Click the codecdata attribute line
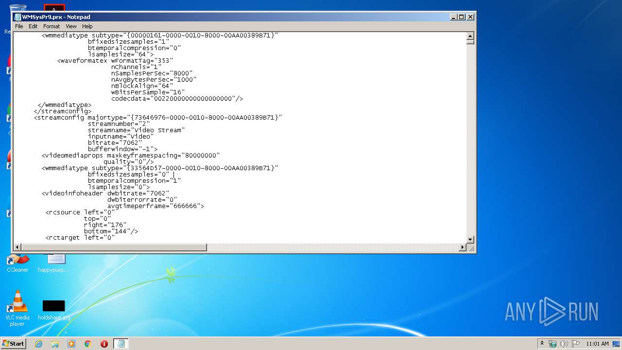622x350 pixels. 177,99
